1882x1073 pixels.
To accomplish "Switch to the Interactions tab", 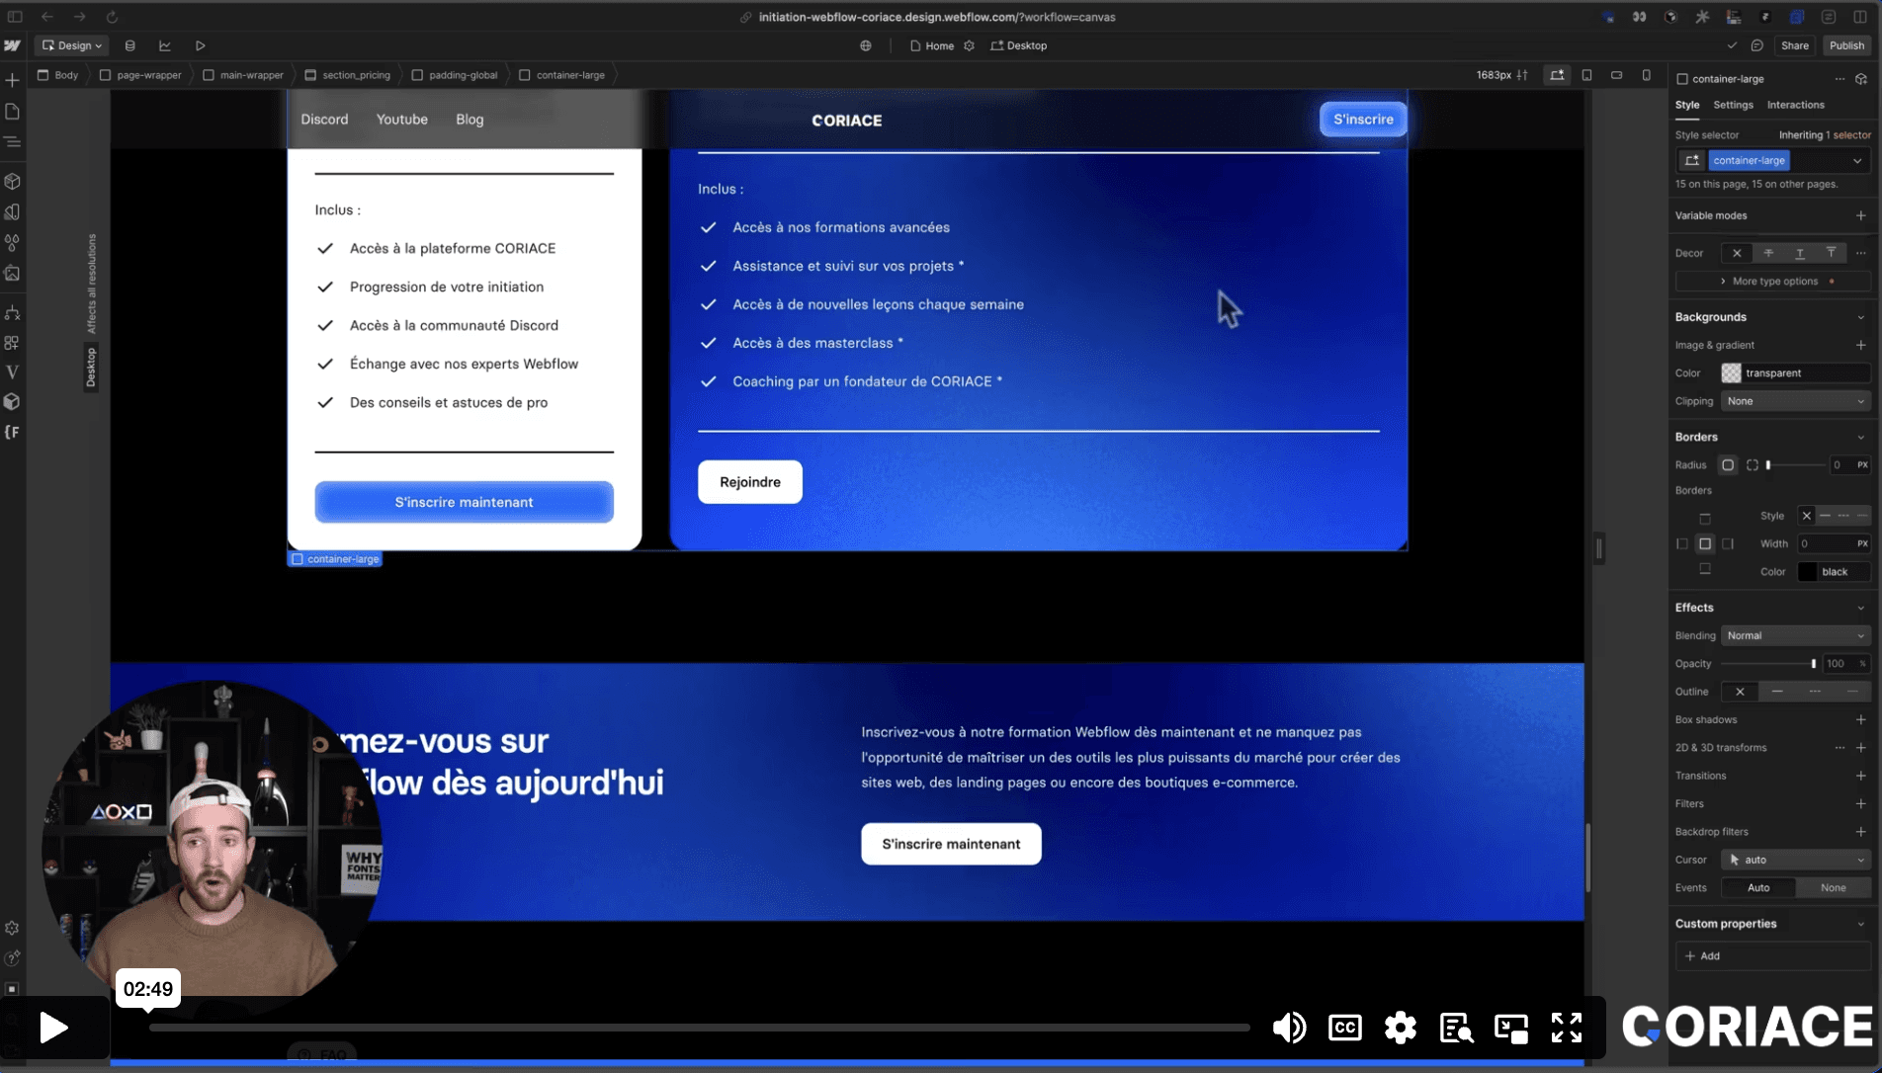I will pyautogui.click(x=1795, y=105).
